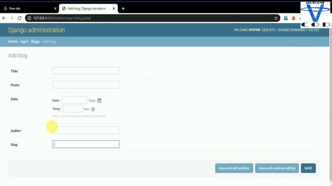Select the Add blog Django site admin tab

click(88, 9)
